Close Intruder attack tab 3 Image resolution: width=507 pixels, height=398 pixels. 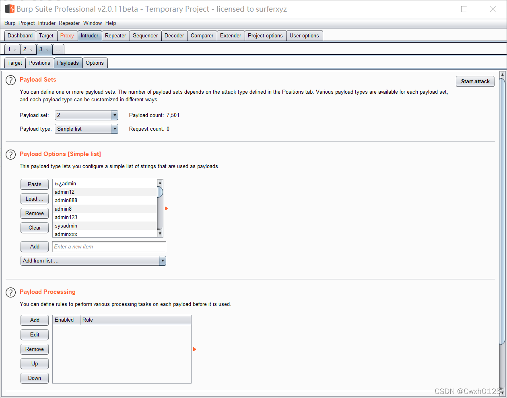point(47,50)
